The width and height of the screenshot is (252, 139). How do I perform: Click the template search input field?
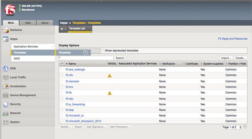(x=86, y=58)
